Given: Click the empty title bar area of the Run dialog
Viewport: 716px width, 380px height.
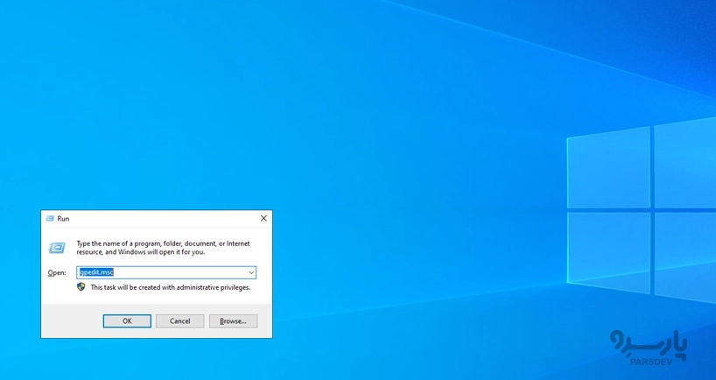Looking at the screenshot, I should (158, 219).
